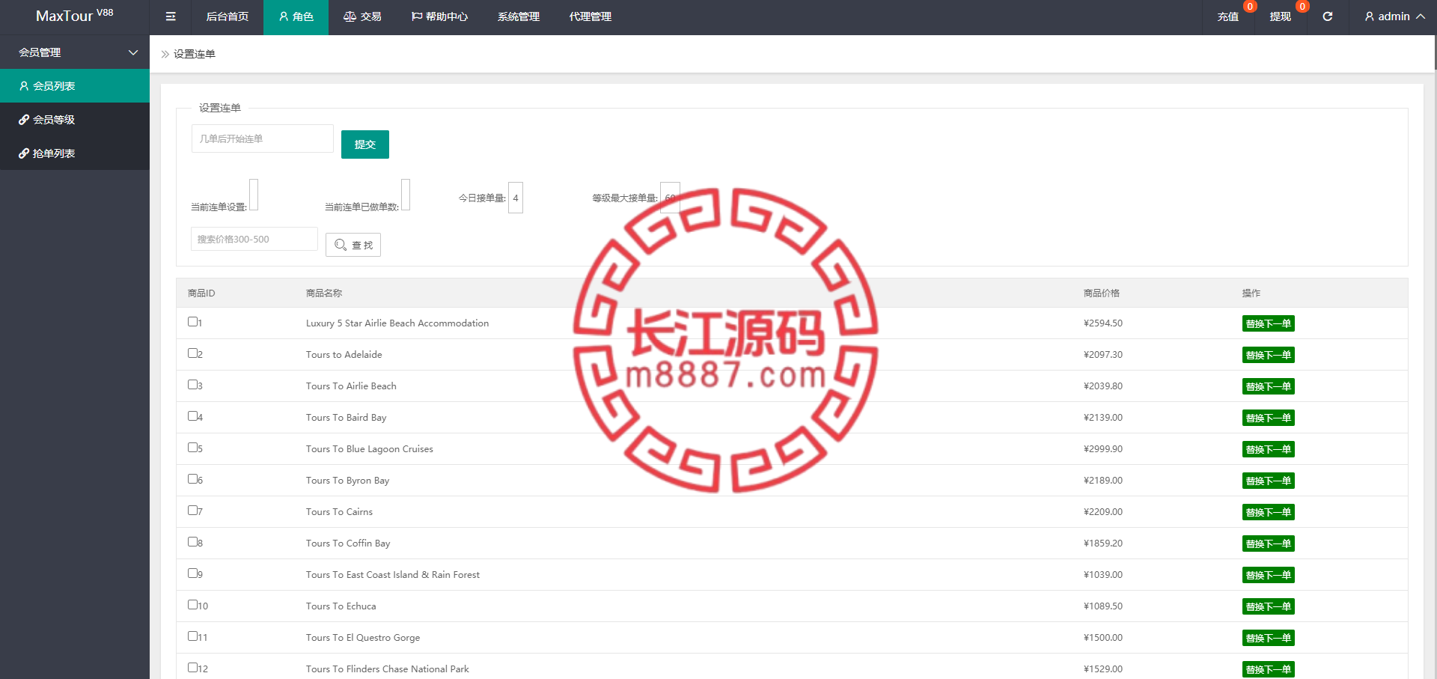Screen dimensions: 1437x679
Task: Open the 提现 withdrawal notifications
Action: [x=1280, y=16]
